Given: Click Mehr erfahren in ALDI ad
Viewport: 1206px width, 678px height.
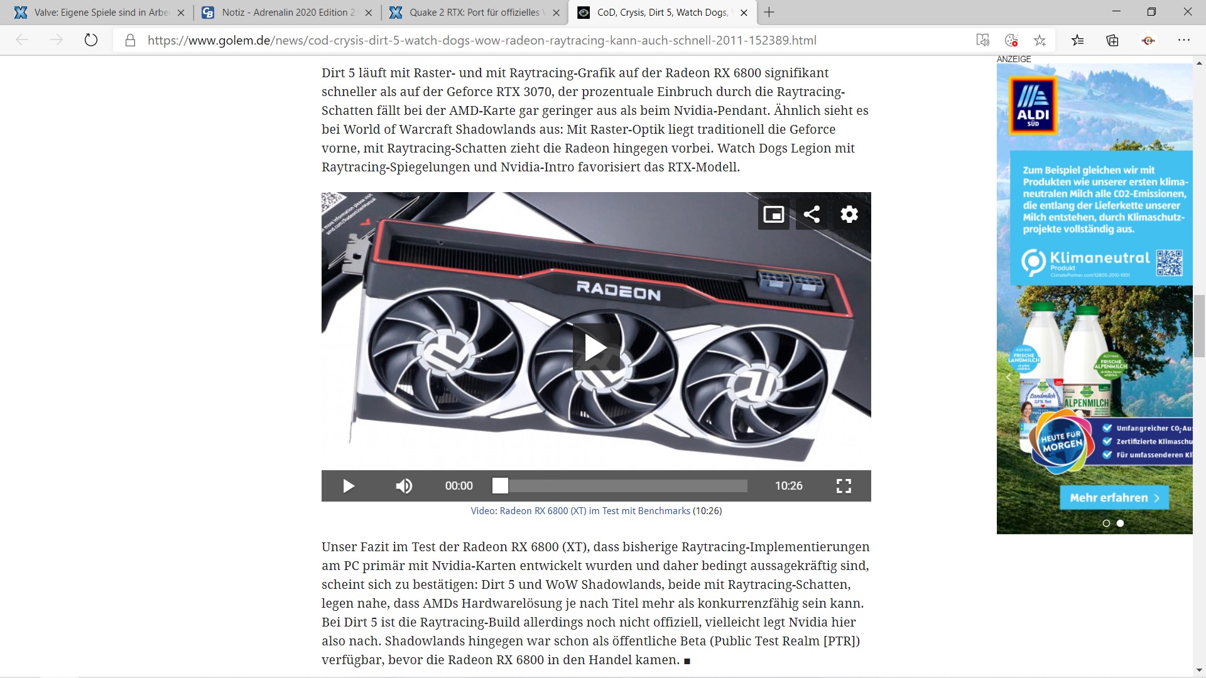Looking at the screenshot, I should (x=1114, y=498).
